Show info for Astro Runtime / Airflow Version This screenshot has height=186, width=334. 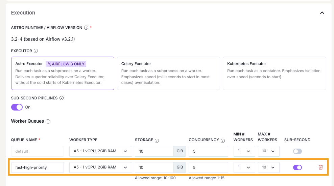(x=86, y=28)
